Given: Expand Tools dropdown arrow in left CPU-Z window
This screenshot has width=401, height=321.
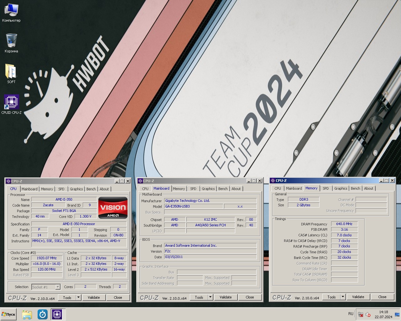Looking at the screenshot, I should point(78,298).
